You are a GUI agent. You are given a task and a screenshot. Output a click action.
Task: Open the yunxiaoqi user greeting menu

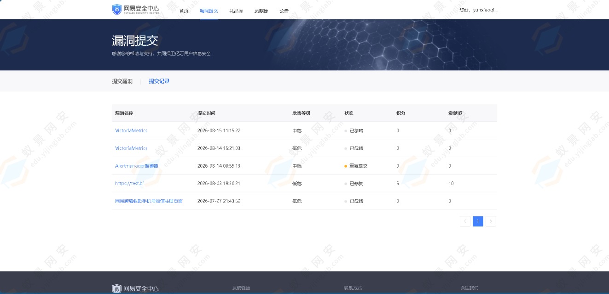(478, 10)
